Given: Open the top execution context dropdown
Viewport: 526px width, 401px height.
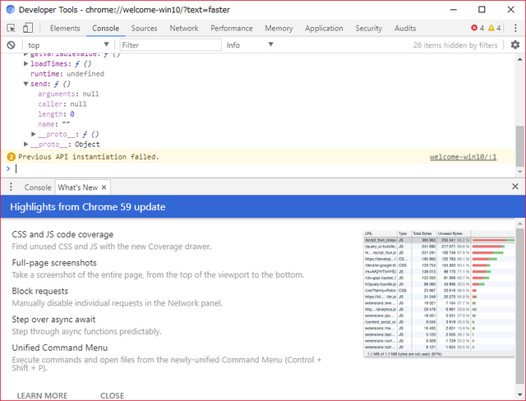Looking at the screenshot, I should click(x=68, y=45).
